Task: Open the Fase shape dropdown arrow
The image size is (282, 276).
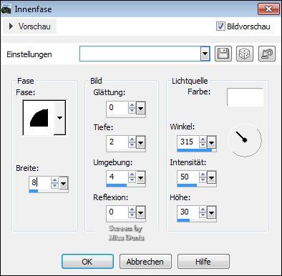Action: click(x=59, y=118)
